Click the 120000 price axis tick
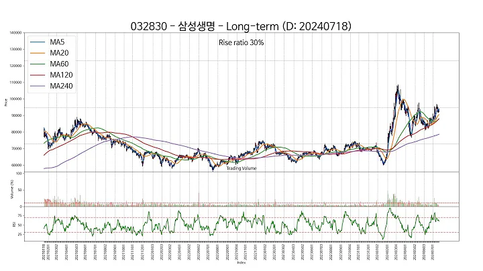The height and width of the screenshot is (271, 483). (x=15, y=66)
